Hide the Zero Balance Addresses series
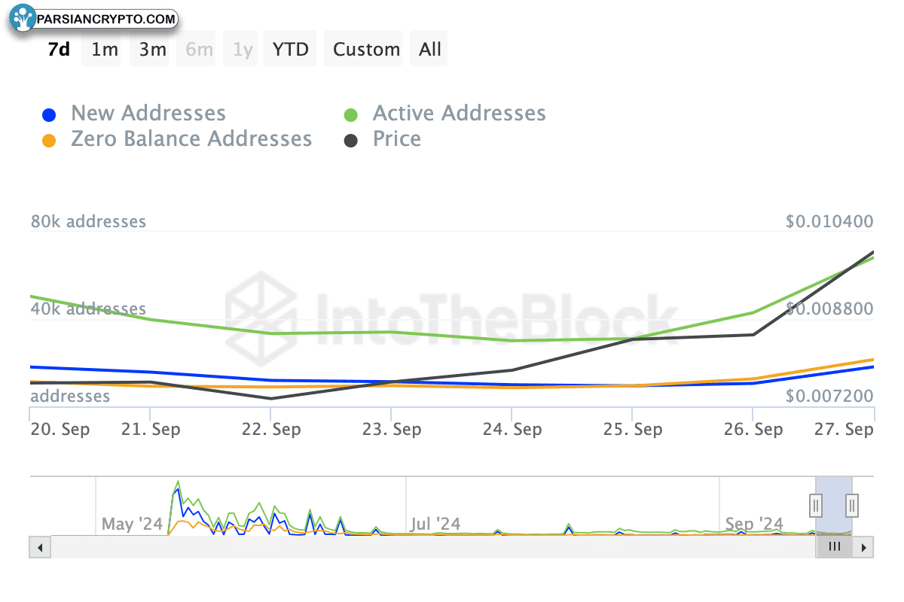The width and height of the screenshot is (904, 602). pos(191,139)
